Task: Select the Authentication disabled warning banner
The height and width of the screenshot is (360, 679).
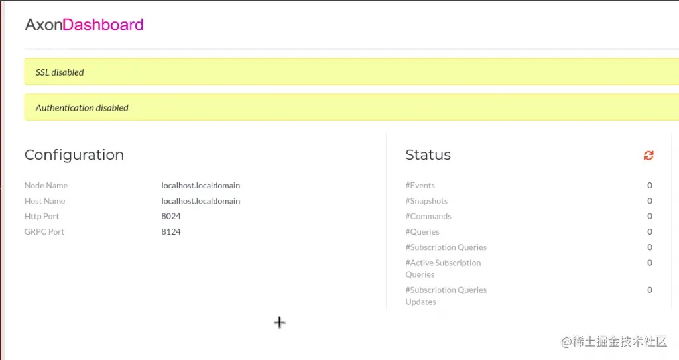Action: pos(351,107)
